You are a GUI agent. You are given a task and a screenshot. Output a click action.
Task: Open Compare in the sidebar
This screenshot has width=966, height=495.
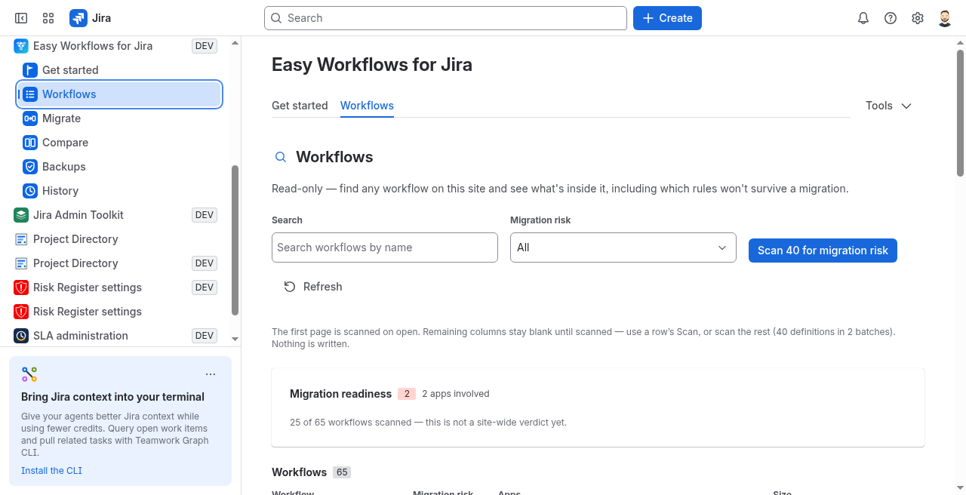[x=119, y=143]
